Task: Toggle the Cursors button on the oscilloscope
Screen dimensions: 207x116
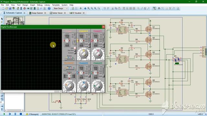Action: click(x=75, y=53)
